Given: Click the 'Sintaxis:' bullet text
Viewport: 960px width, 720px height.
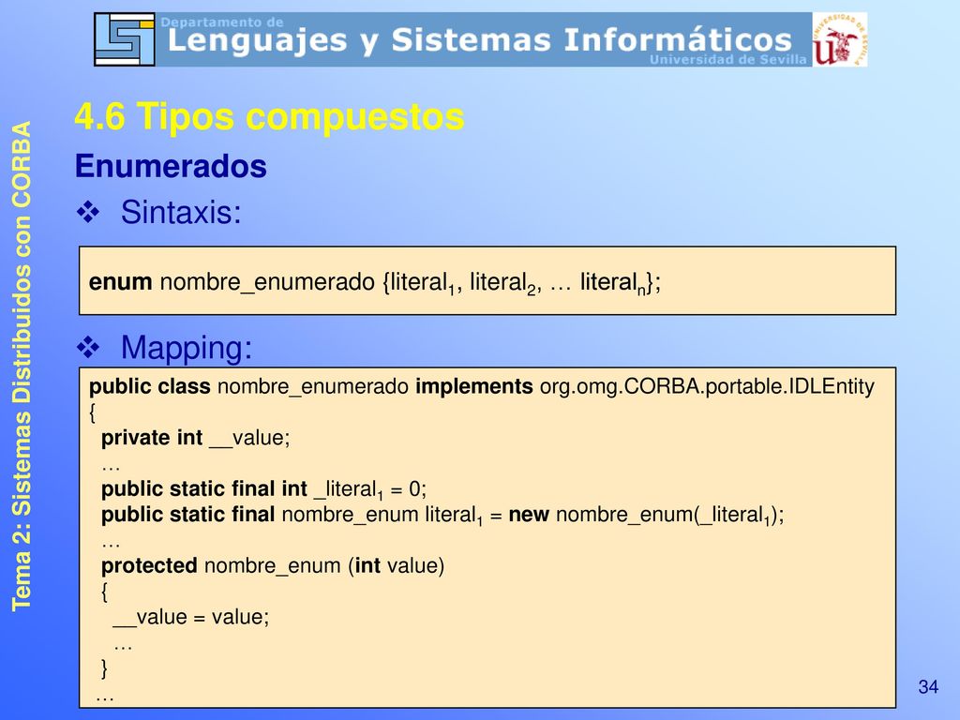Looking at the screenshot, I should tap(181, 213).
